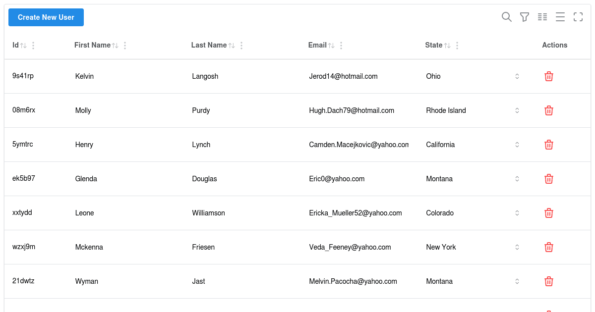Image resolution: width=595 pixels, height=312 pixels.
Task: Toggle full screen mode icon
Action: [578, 17]
